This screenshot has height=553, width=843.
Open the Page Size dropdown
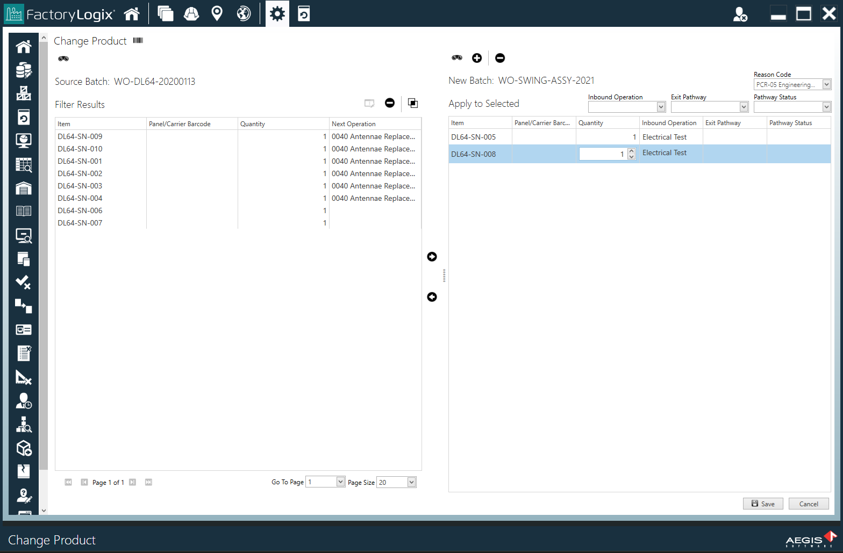411,482
